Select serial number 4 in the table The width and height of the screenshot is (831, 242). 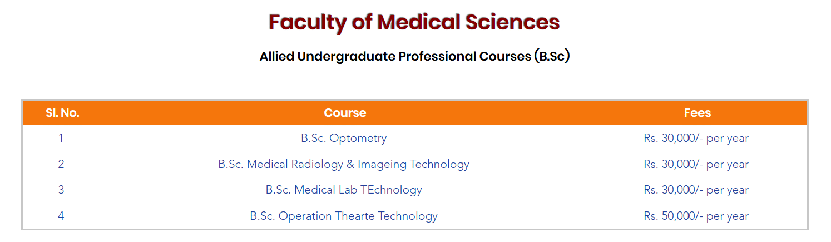pos(61,216)
